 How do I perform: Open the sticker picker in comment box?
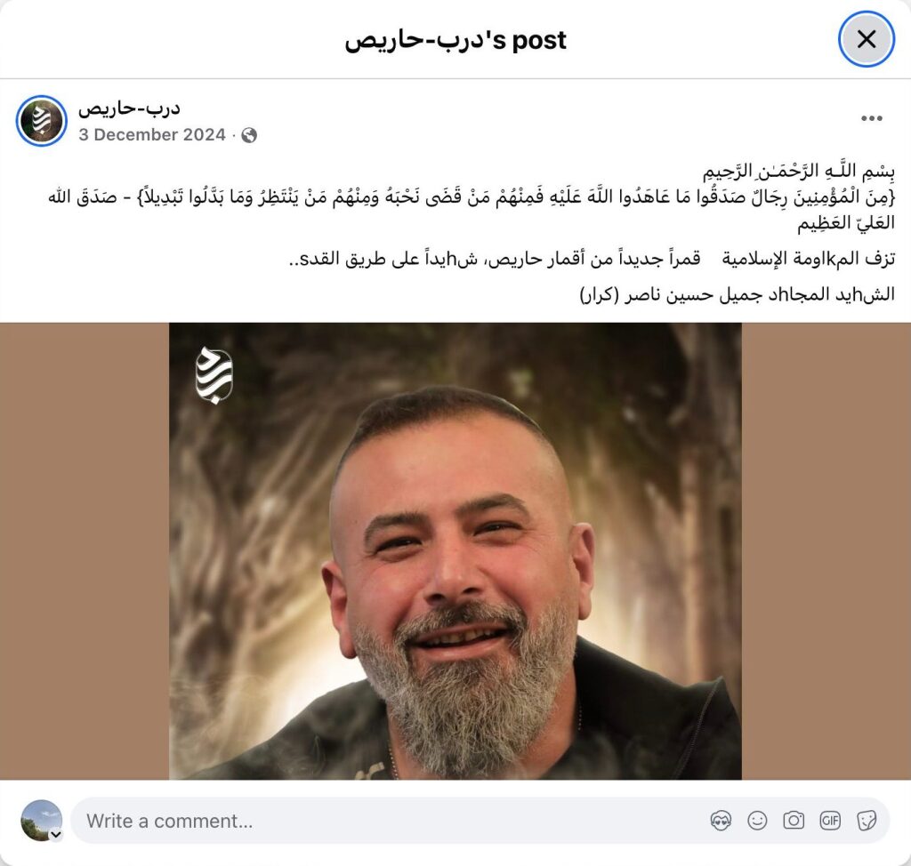(867, 821)
